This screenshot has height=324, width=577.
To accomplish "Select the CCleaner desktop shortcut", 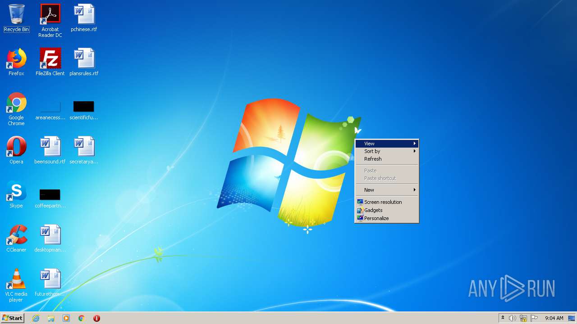I will coord(16,239).
